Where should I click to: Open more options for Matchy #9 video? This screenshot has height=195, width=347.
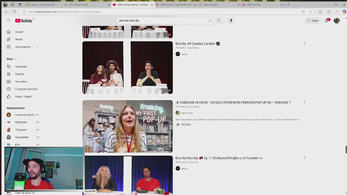coord(304,43)
